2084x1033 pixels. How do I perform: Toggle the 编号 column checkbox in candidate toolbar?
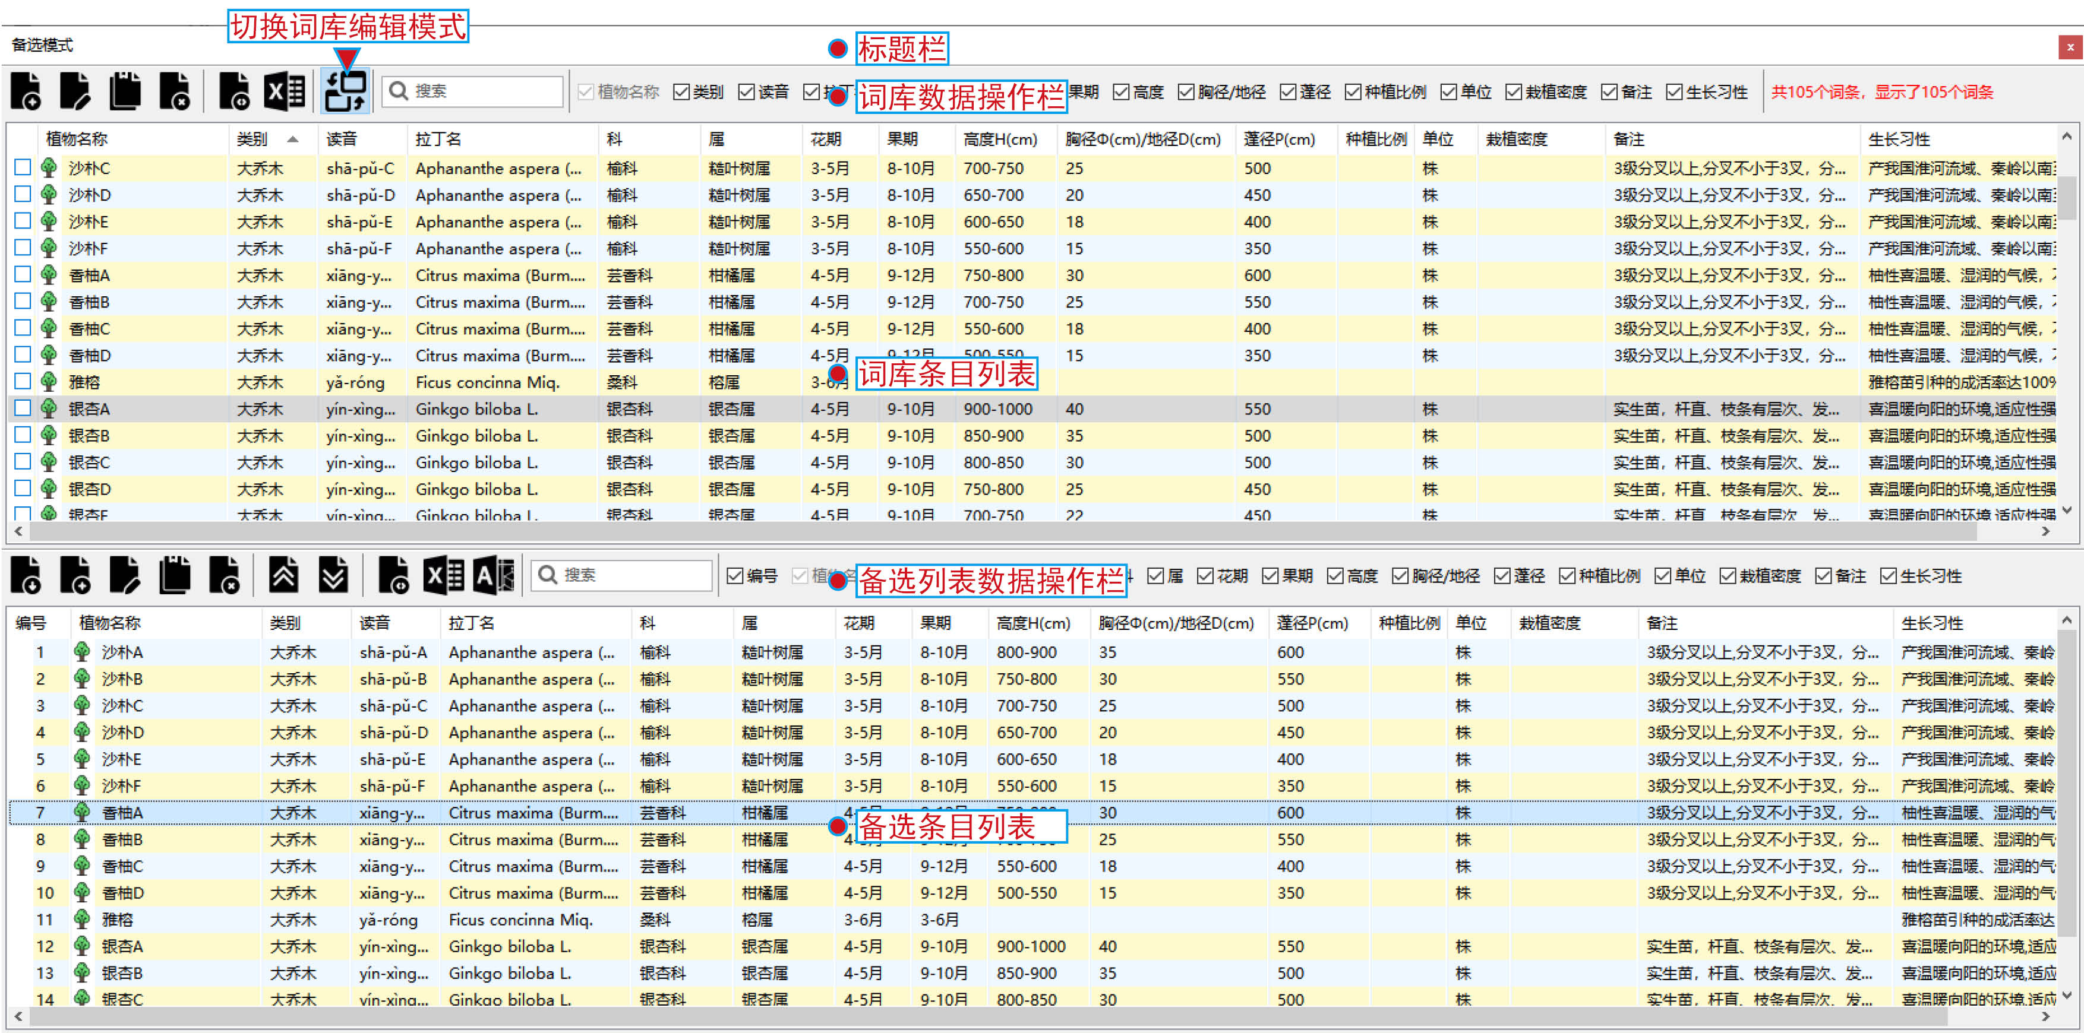[735, 575]
